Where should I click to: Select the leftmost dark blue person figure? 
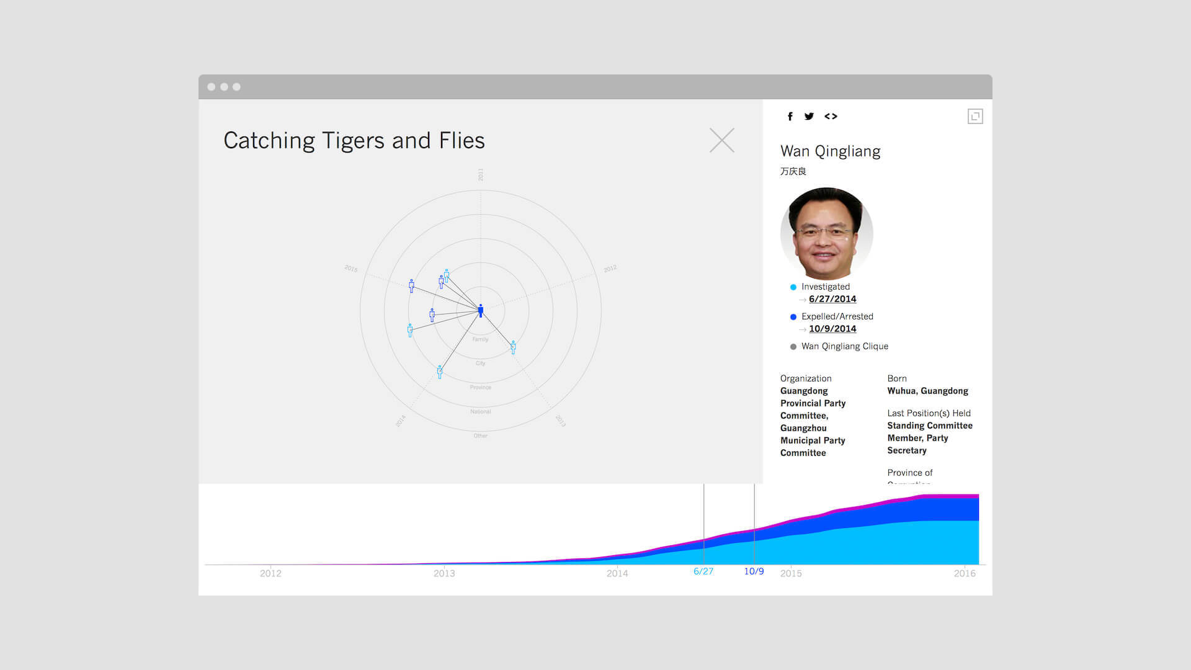pyautogui.click(x=411, y=285)
